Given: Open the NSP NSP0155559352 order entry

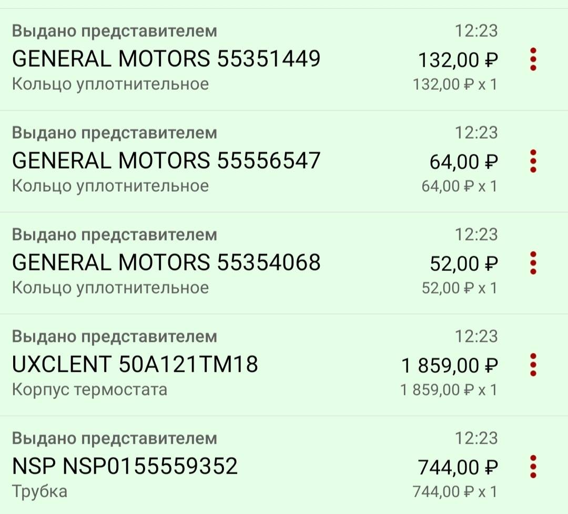Looking at the screenshot, I should click(x=125, y=467).
